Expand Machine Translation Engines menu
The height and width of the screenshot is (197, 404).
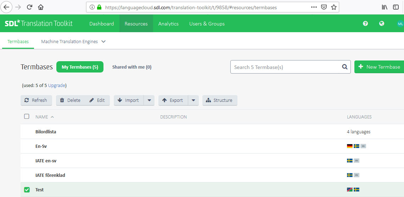pyautogui.click(x=103, y=42)
